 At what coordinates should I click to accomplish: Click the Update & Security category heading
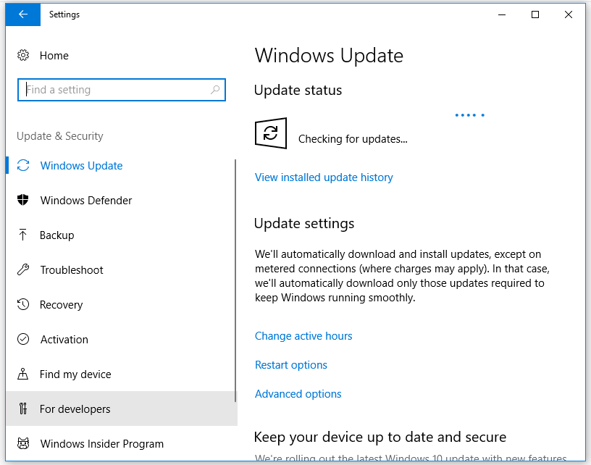coord(60,136)
